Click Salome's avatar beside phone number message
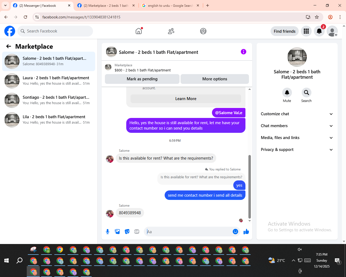Image resolution: width=346 pixels, height=277 pixels. pos(110,214)
